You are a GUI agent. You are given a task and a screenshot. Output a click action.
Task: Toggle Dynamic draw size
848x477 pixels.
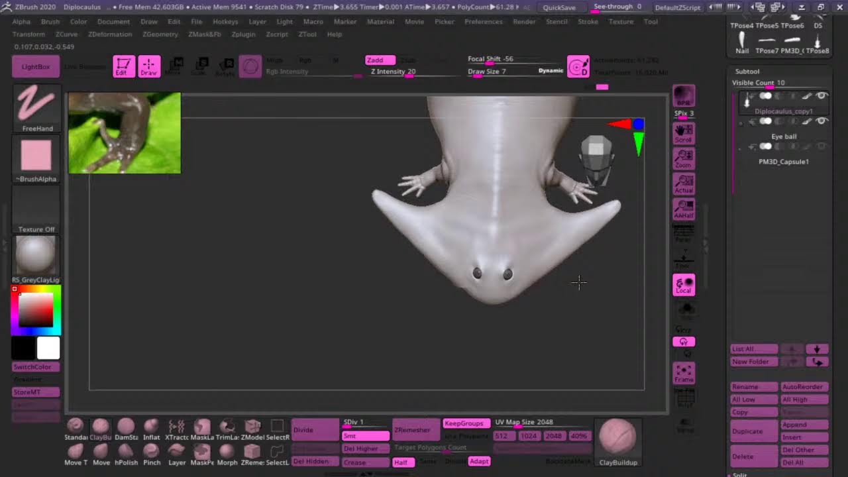(551, 71)
